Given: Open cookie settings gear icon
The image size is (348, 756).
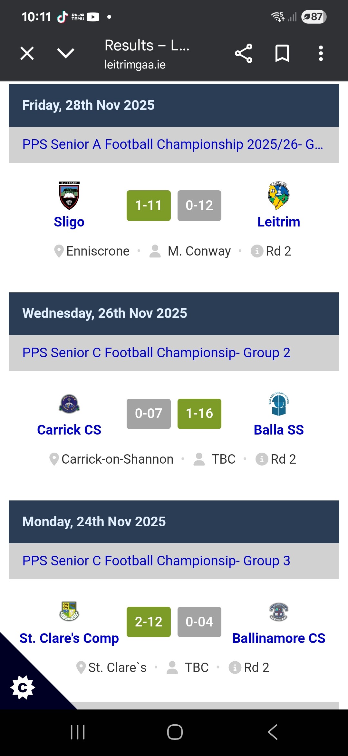Looking at the screenshot, I should click(x=23, y=687).
